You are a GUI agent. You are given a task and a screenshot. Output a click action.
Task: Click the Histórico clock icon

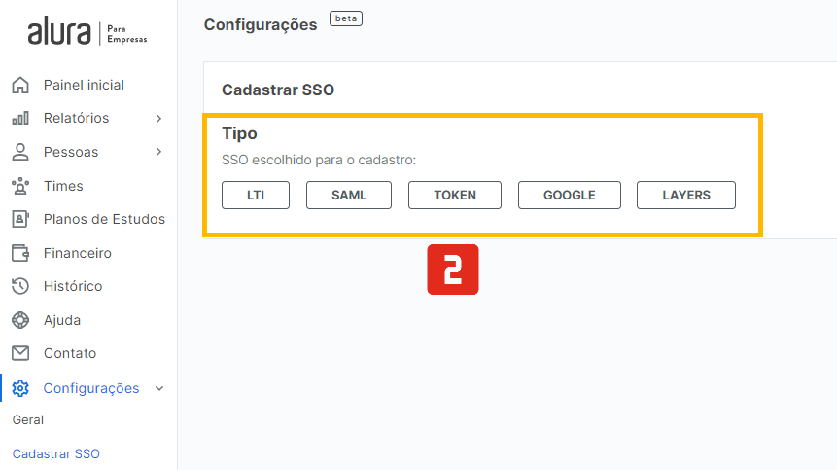coord(20,286)
